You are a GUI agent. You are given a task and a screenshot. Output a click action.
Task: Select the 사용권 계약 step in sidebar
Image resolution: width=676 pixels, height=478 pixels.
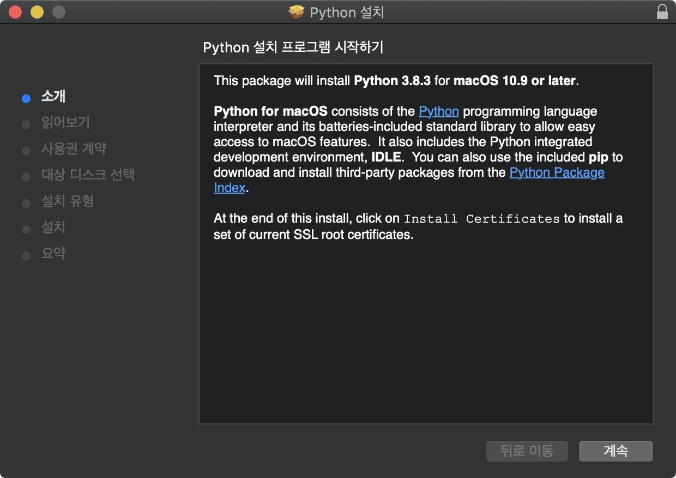pos(74,149)
